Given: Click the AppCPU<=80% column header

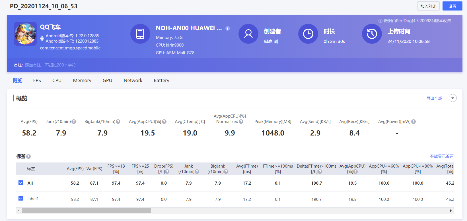Looking at the screenshot, I should click(x=418, y=169).
